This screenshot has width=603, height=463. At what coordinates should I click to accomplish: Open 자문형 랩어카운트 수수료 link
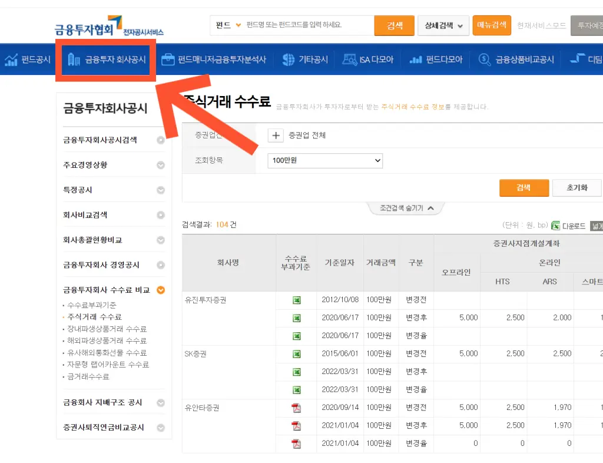pos(108,365)
